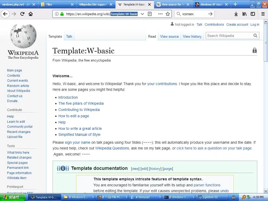Open the library bookshelf icon
268x201 pixels.
(244, 14)
